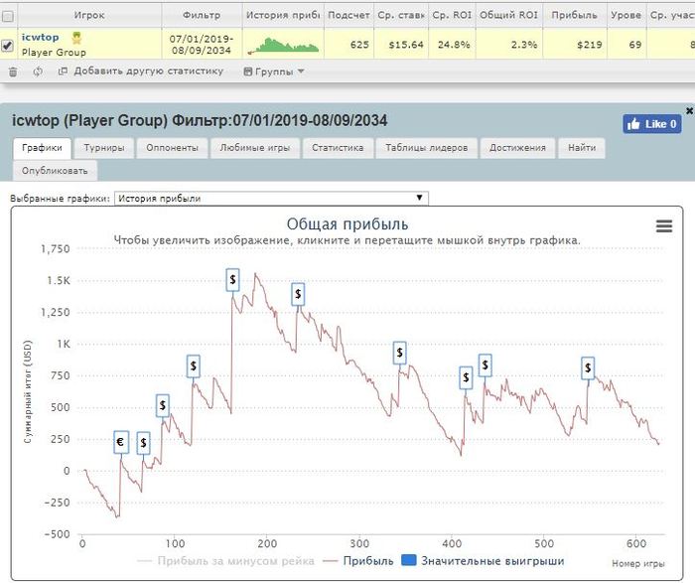695x583 pixels.
Task: Switch to the Графики tab
Action: pyautogui.click(x=42, y=148)
